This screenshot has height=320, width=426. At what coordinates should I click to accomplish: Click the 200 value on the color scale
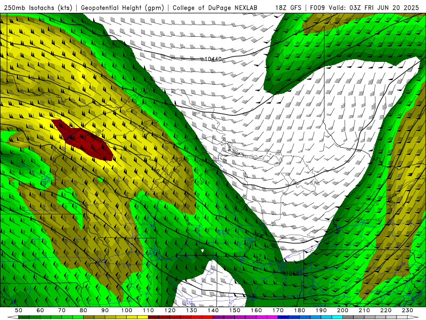pyautogui.click(x=342, y=310)
